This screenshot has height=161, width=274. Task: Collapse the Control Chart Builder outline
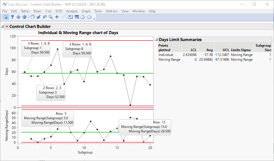click(x=3, y=27)
